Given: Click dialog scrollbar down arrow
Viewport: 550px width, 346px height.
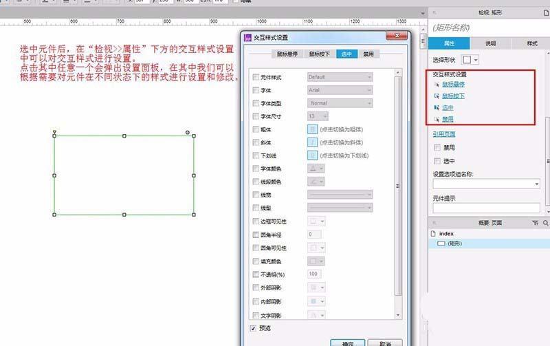Looking at the screenshot, I should tap(398, 315).
